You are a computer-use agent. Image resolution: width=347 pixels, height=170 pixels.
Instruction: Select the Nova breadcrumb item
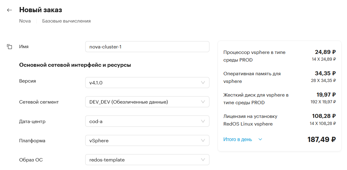25,21
